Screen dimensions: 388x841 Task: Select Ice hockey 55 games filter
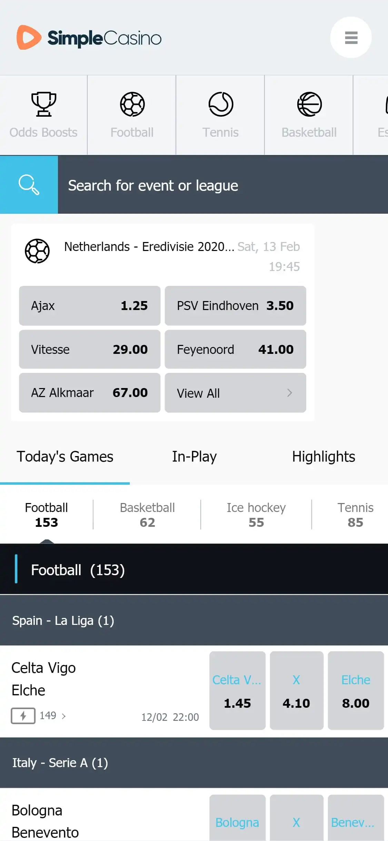tap(256, 515)
